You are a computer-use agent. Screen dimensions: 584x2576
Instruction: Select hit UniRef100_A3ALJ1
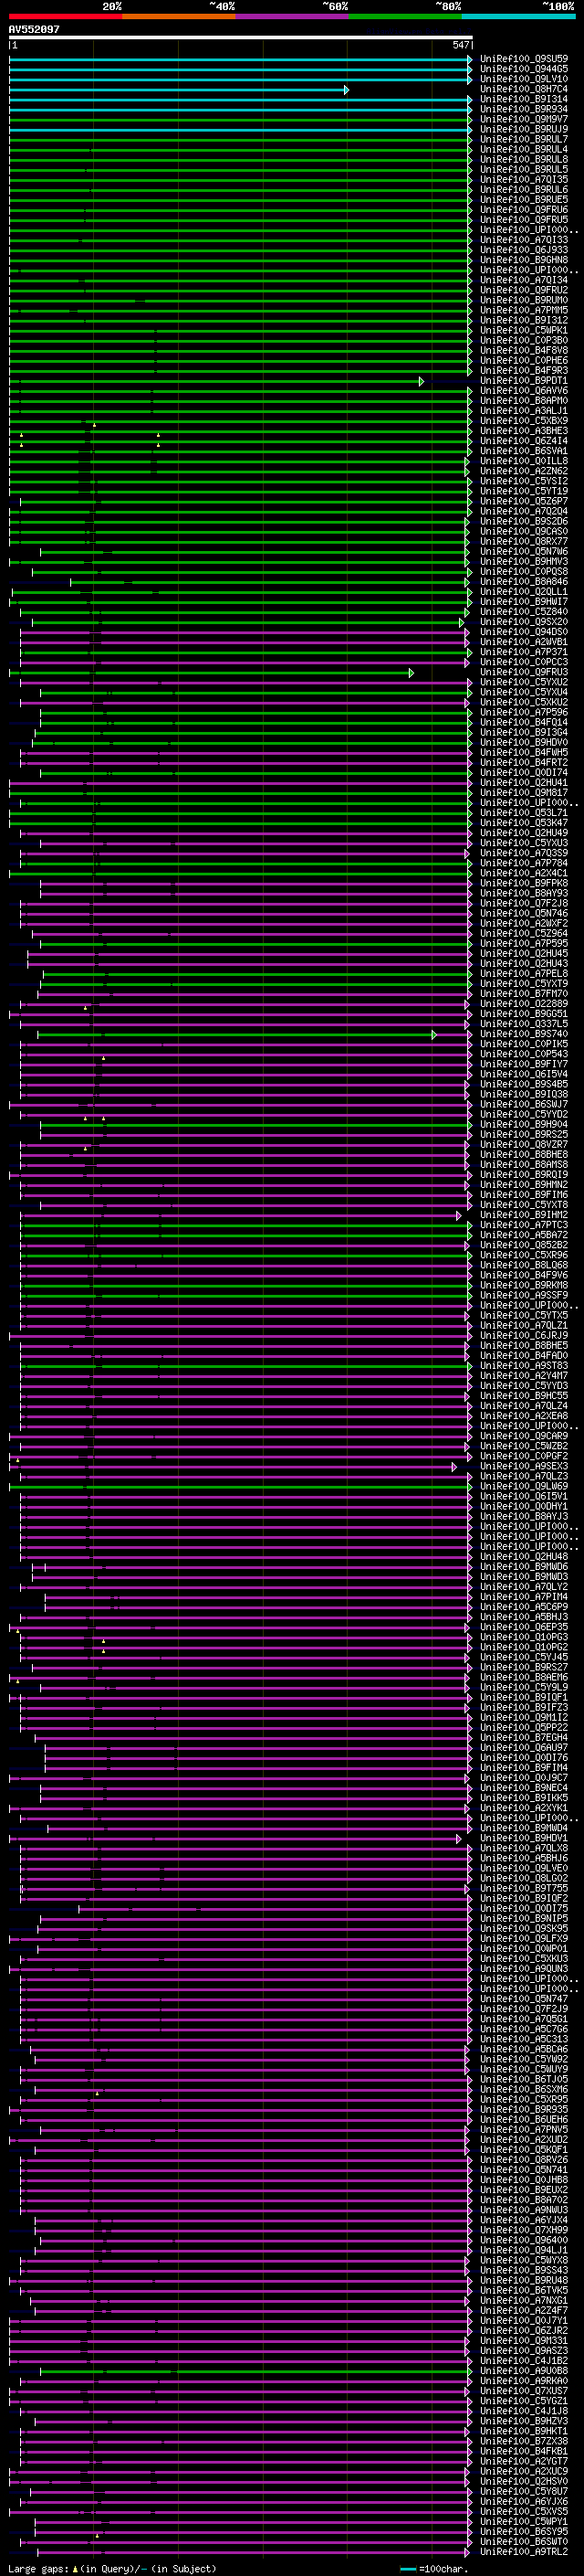(x=524, y=411)
